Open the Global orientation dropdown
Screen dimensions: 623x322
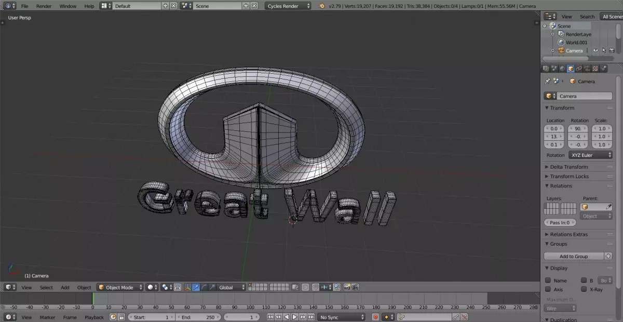pyautogui.click(x=232, y=287)
